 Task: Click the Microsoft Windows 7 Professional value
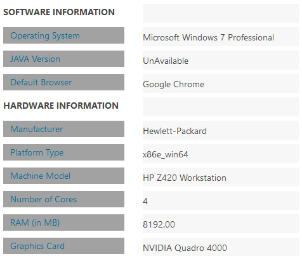[209, 37]
